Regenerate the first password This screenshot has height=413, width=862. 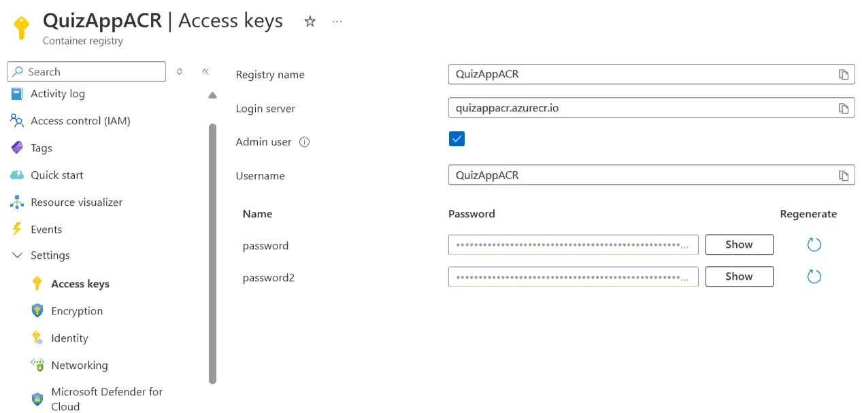(x=814, y=245)
